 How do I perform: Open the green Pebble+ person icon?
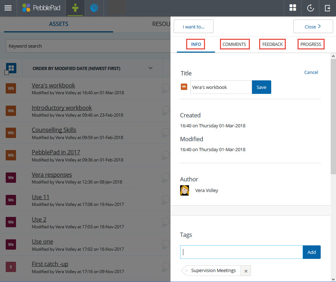pos(75,8)
